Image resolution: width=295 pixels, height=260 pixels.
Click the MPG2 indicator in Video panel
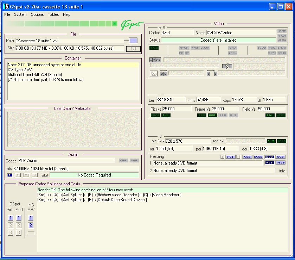pyautogui.click(x=282, y=31)
